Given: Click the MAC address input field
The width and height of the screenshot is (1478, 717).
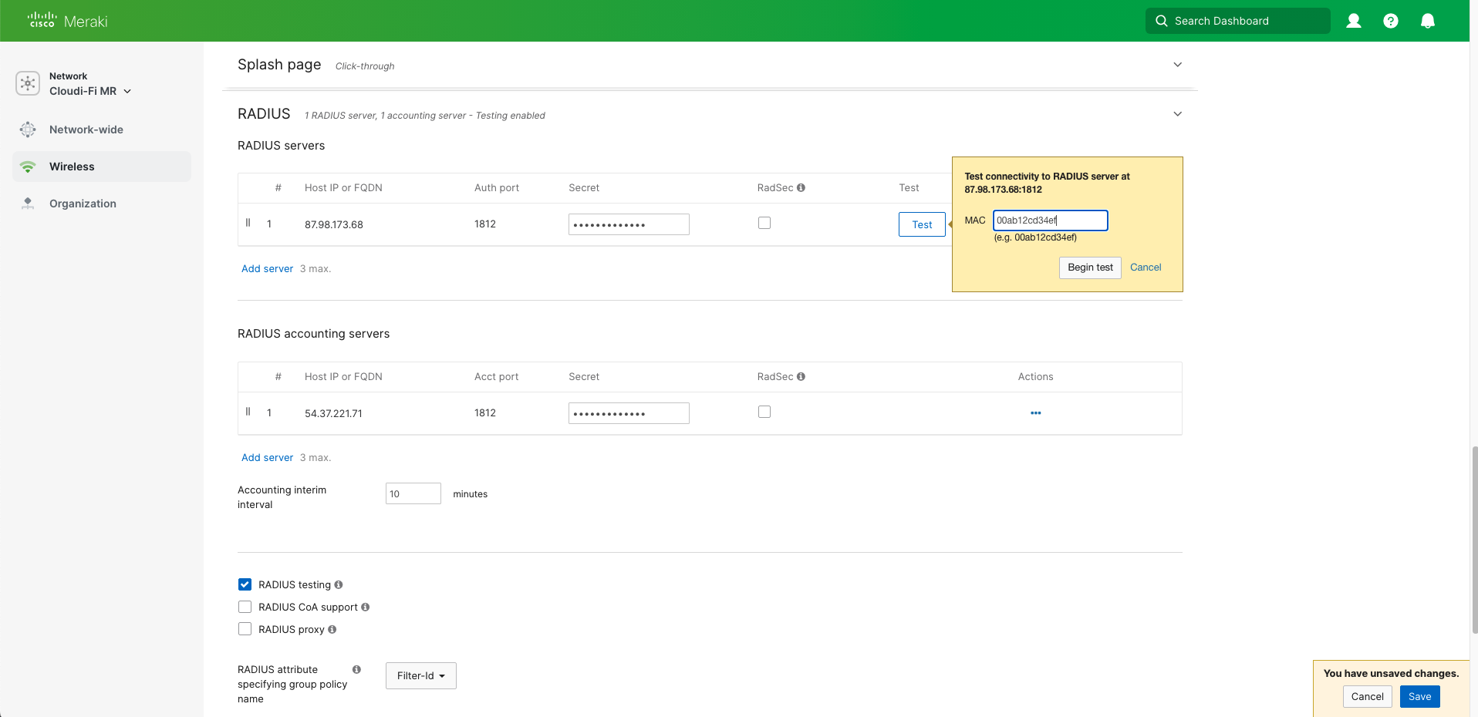Looking at the screenshot, I should [1050, 220].
